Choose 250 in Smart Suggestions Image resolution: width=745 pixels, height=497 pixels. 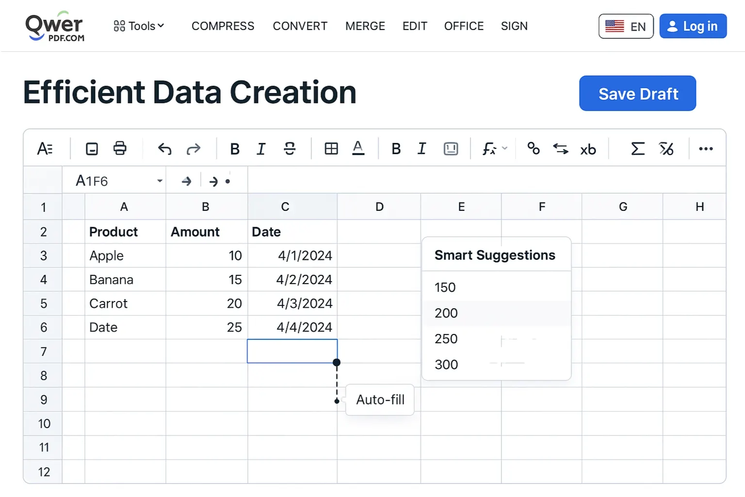[x=496, y=338]
